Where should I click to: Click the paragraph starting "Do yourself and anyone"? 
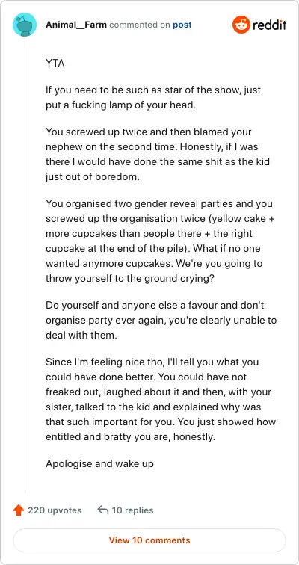coord(161,320)
